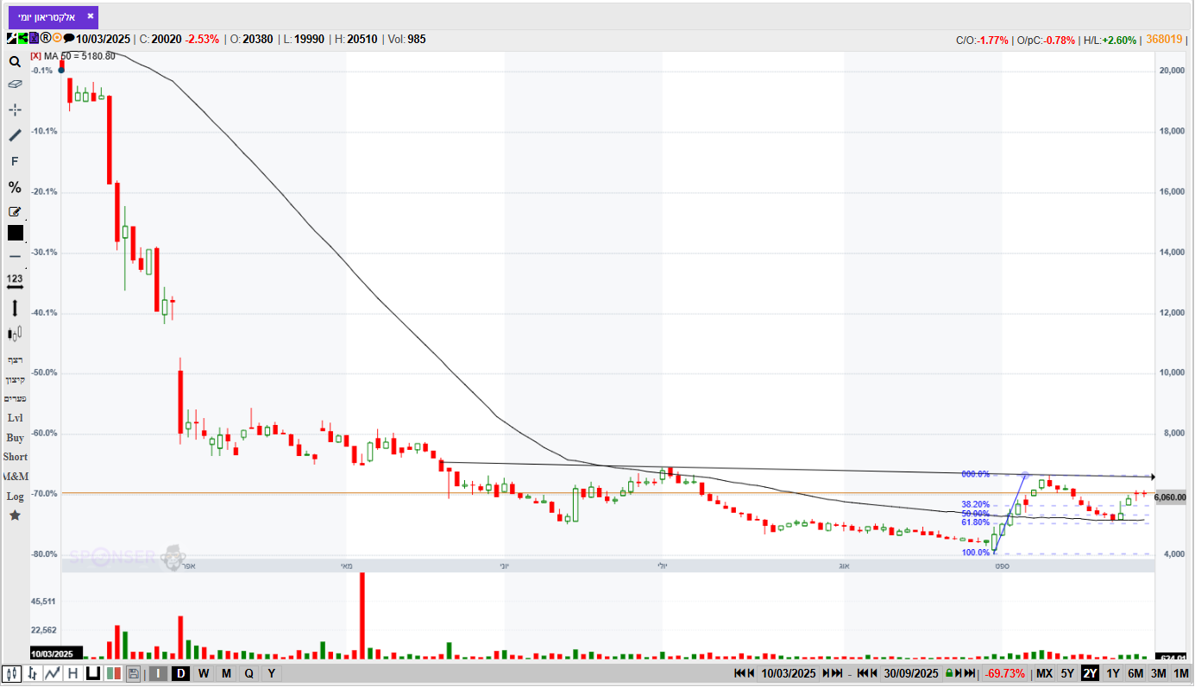Step end date forward one bar
This screenshot has width=1195, height=687.
click(958, 673)
